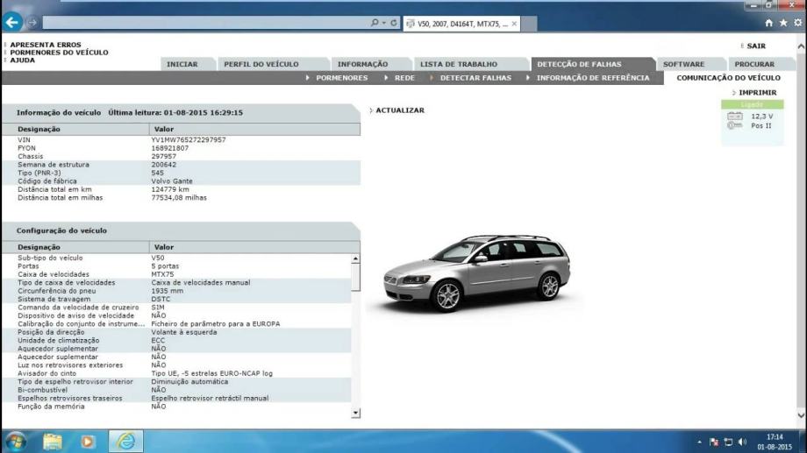
Task: Click the Caixa de velocidades MTX75 value
Action: 162,274
